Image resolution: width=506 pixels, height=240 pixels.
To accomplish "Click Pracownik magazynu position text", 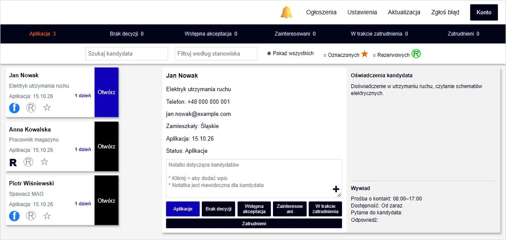I will (34, 140).
